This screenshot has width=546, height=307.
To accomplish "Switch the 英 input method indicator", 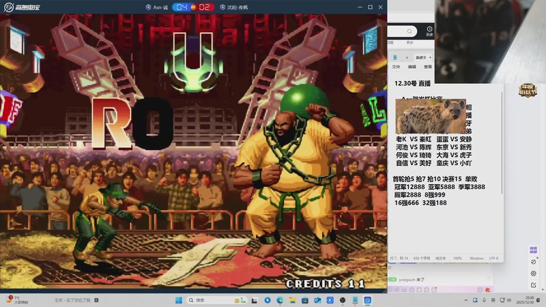I will click(493, 300).
